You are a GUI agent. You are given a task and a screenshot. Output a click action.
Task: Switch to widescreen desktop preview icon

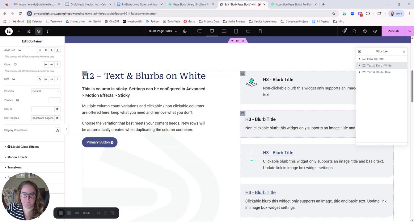(200, 31)
